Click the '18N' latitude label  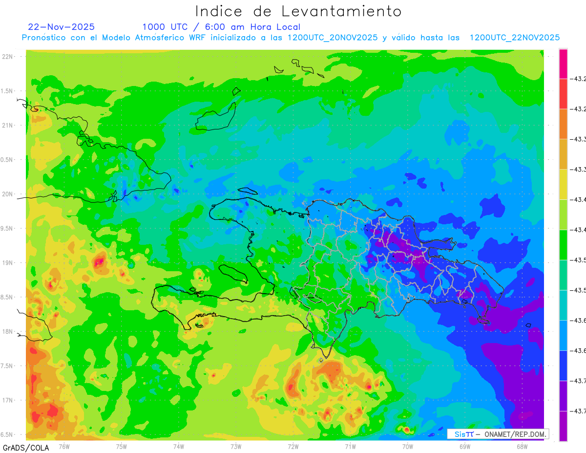click(x=7, y=332)
